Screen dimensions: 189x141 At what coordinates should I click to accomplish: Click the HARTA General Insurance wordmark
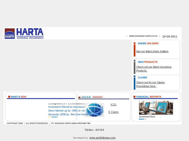30,34
